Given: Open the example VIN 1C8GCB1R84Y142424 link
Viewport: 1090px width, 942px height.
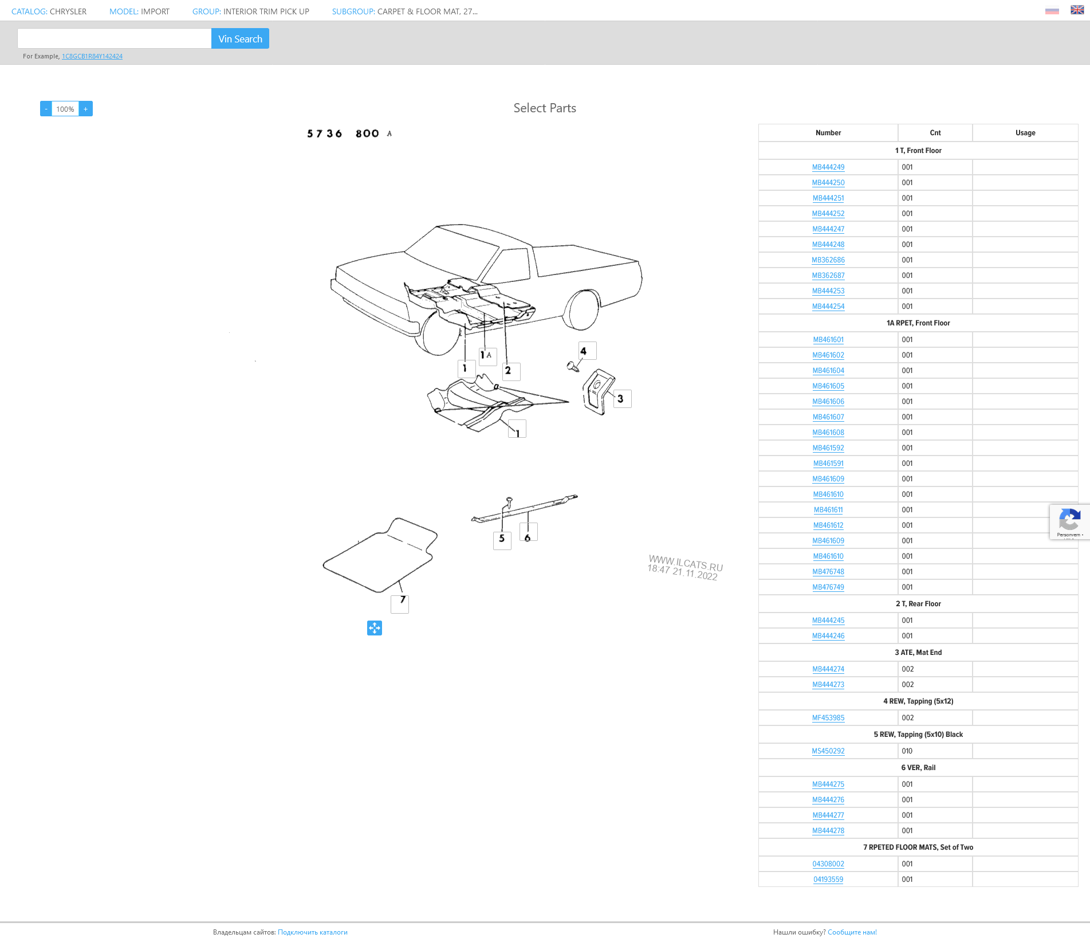Looking at the screenshot, I should tap(92, 56).
